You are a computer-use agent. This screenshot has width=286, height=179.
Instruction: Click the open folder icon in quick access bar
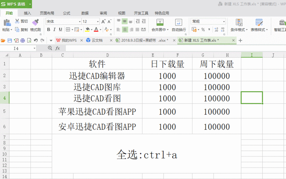3,40
